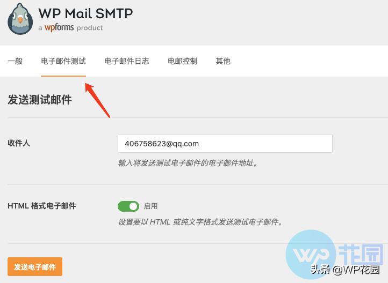Click the orange 发送电子邮件 button
This screenshot has width=388, height=283.
tap(35, 267)
